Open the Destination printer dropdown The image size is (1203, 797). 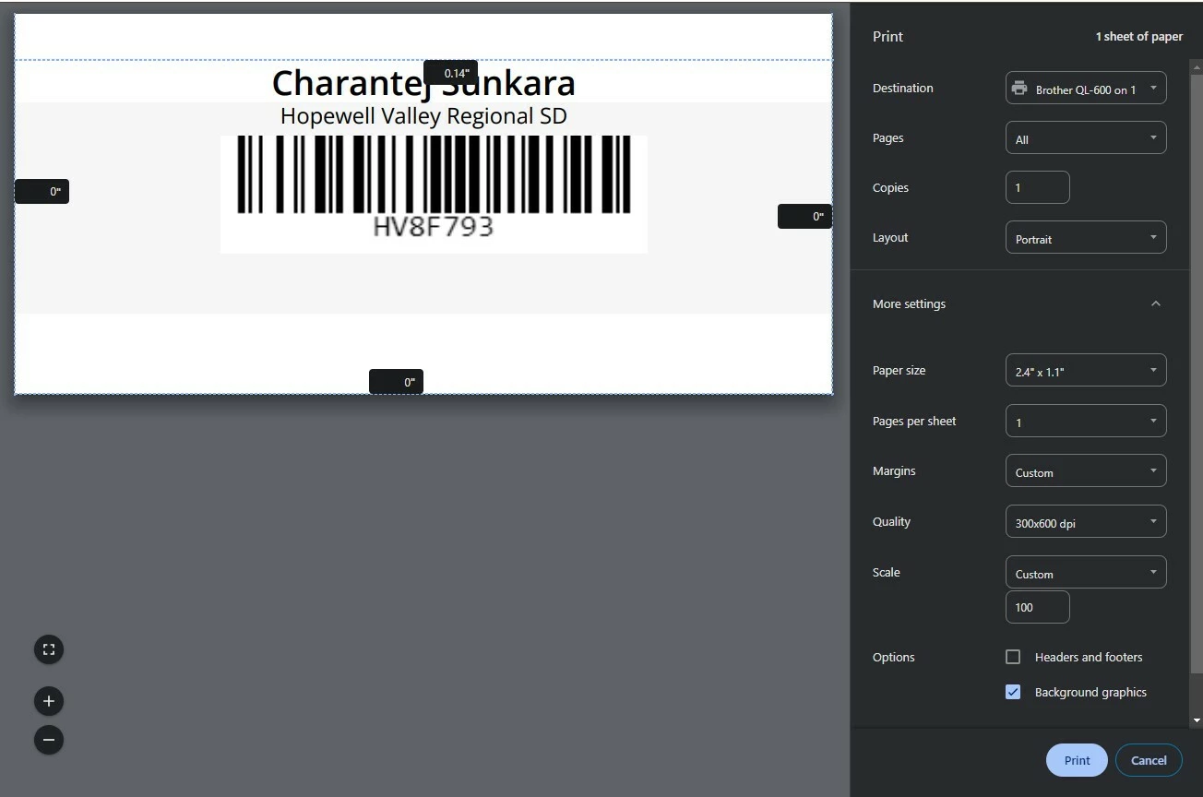(x=1086, y=89)
